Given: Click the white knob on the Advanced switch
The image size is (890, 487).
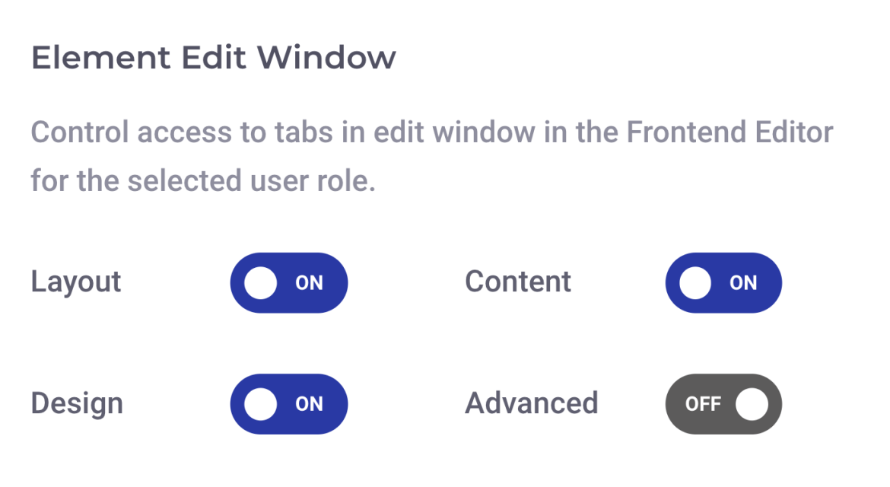Looking at the screenshot, I should [x=750, y=404].
